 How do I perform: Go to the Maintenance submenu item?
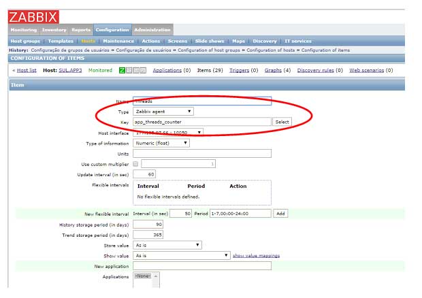pyautogui.click(x=118, y=41)
